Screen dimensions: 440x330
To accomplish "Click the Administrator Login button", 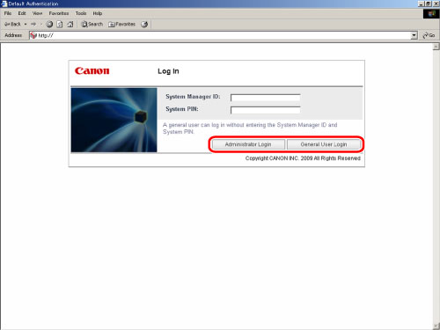I will (x=248, y=144).
